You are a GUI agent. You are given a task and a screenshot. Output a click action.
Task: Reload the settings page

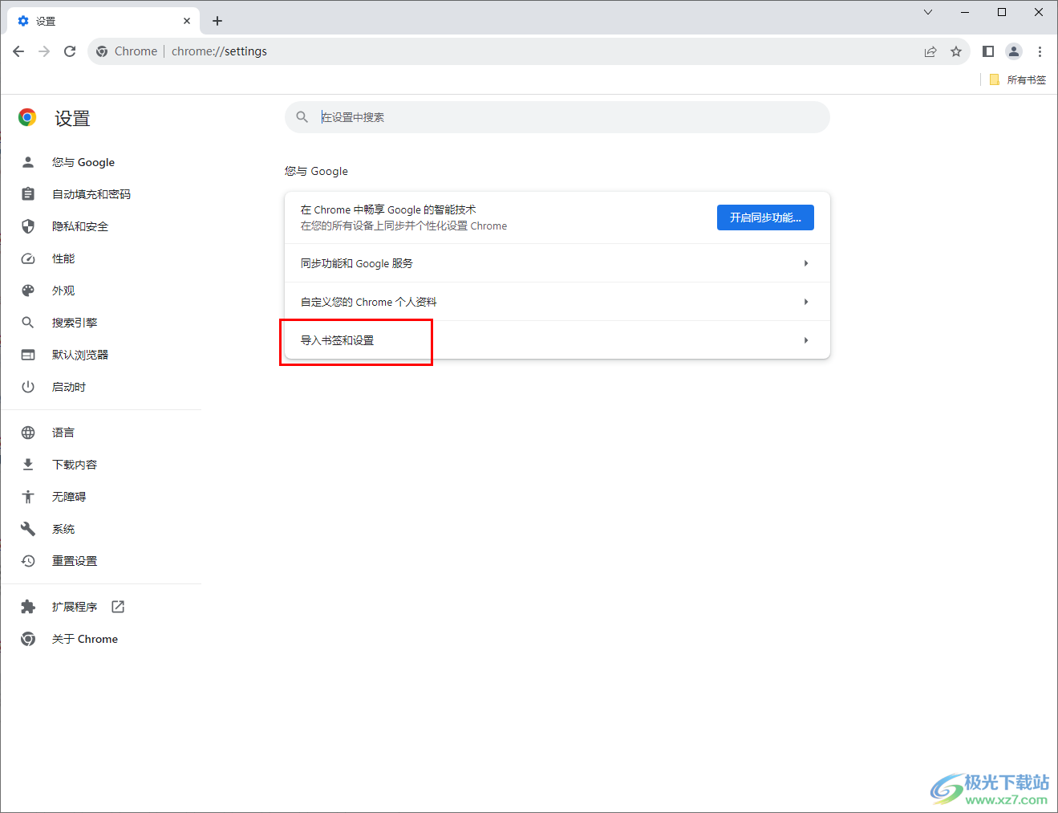pyautogui.click(x=70, y=51)
